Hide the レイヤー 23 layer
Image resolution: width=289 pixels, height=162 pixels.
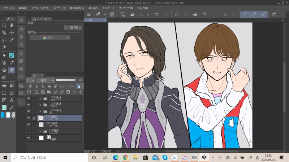click(29, 118)
